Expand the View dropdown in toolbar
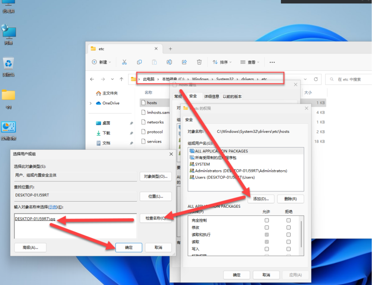Image resolution: width=372 pixels, height=285 pixels. (x=250, y=62)
